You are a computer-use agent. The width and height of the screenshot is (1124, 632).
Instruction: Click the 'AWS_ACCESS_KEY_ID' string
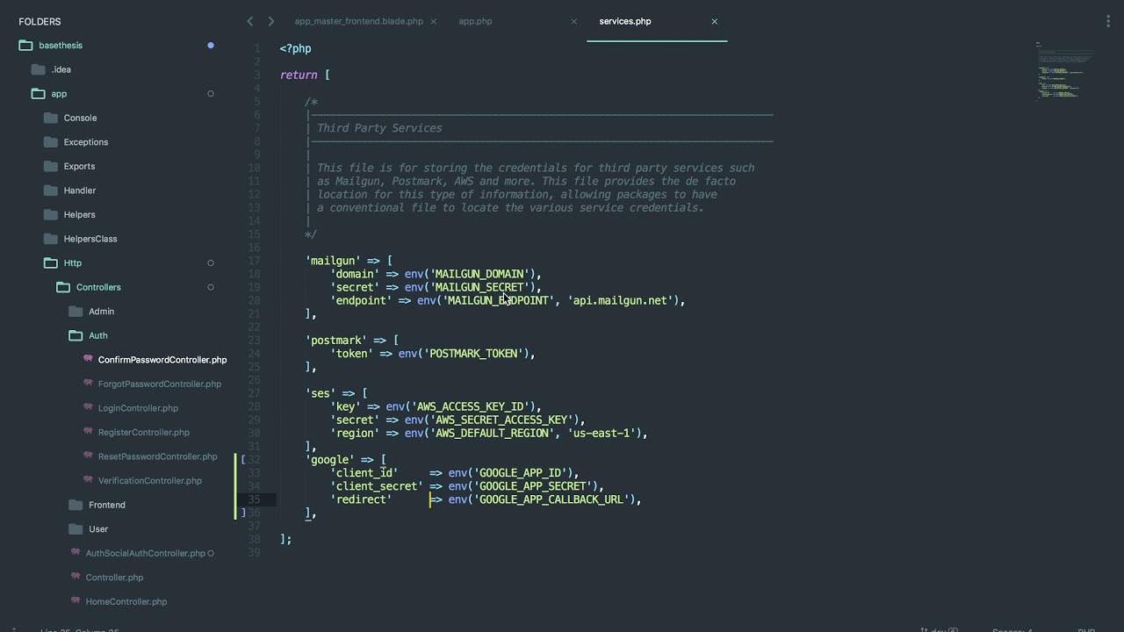click(470, 406)
